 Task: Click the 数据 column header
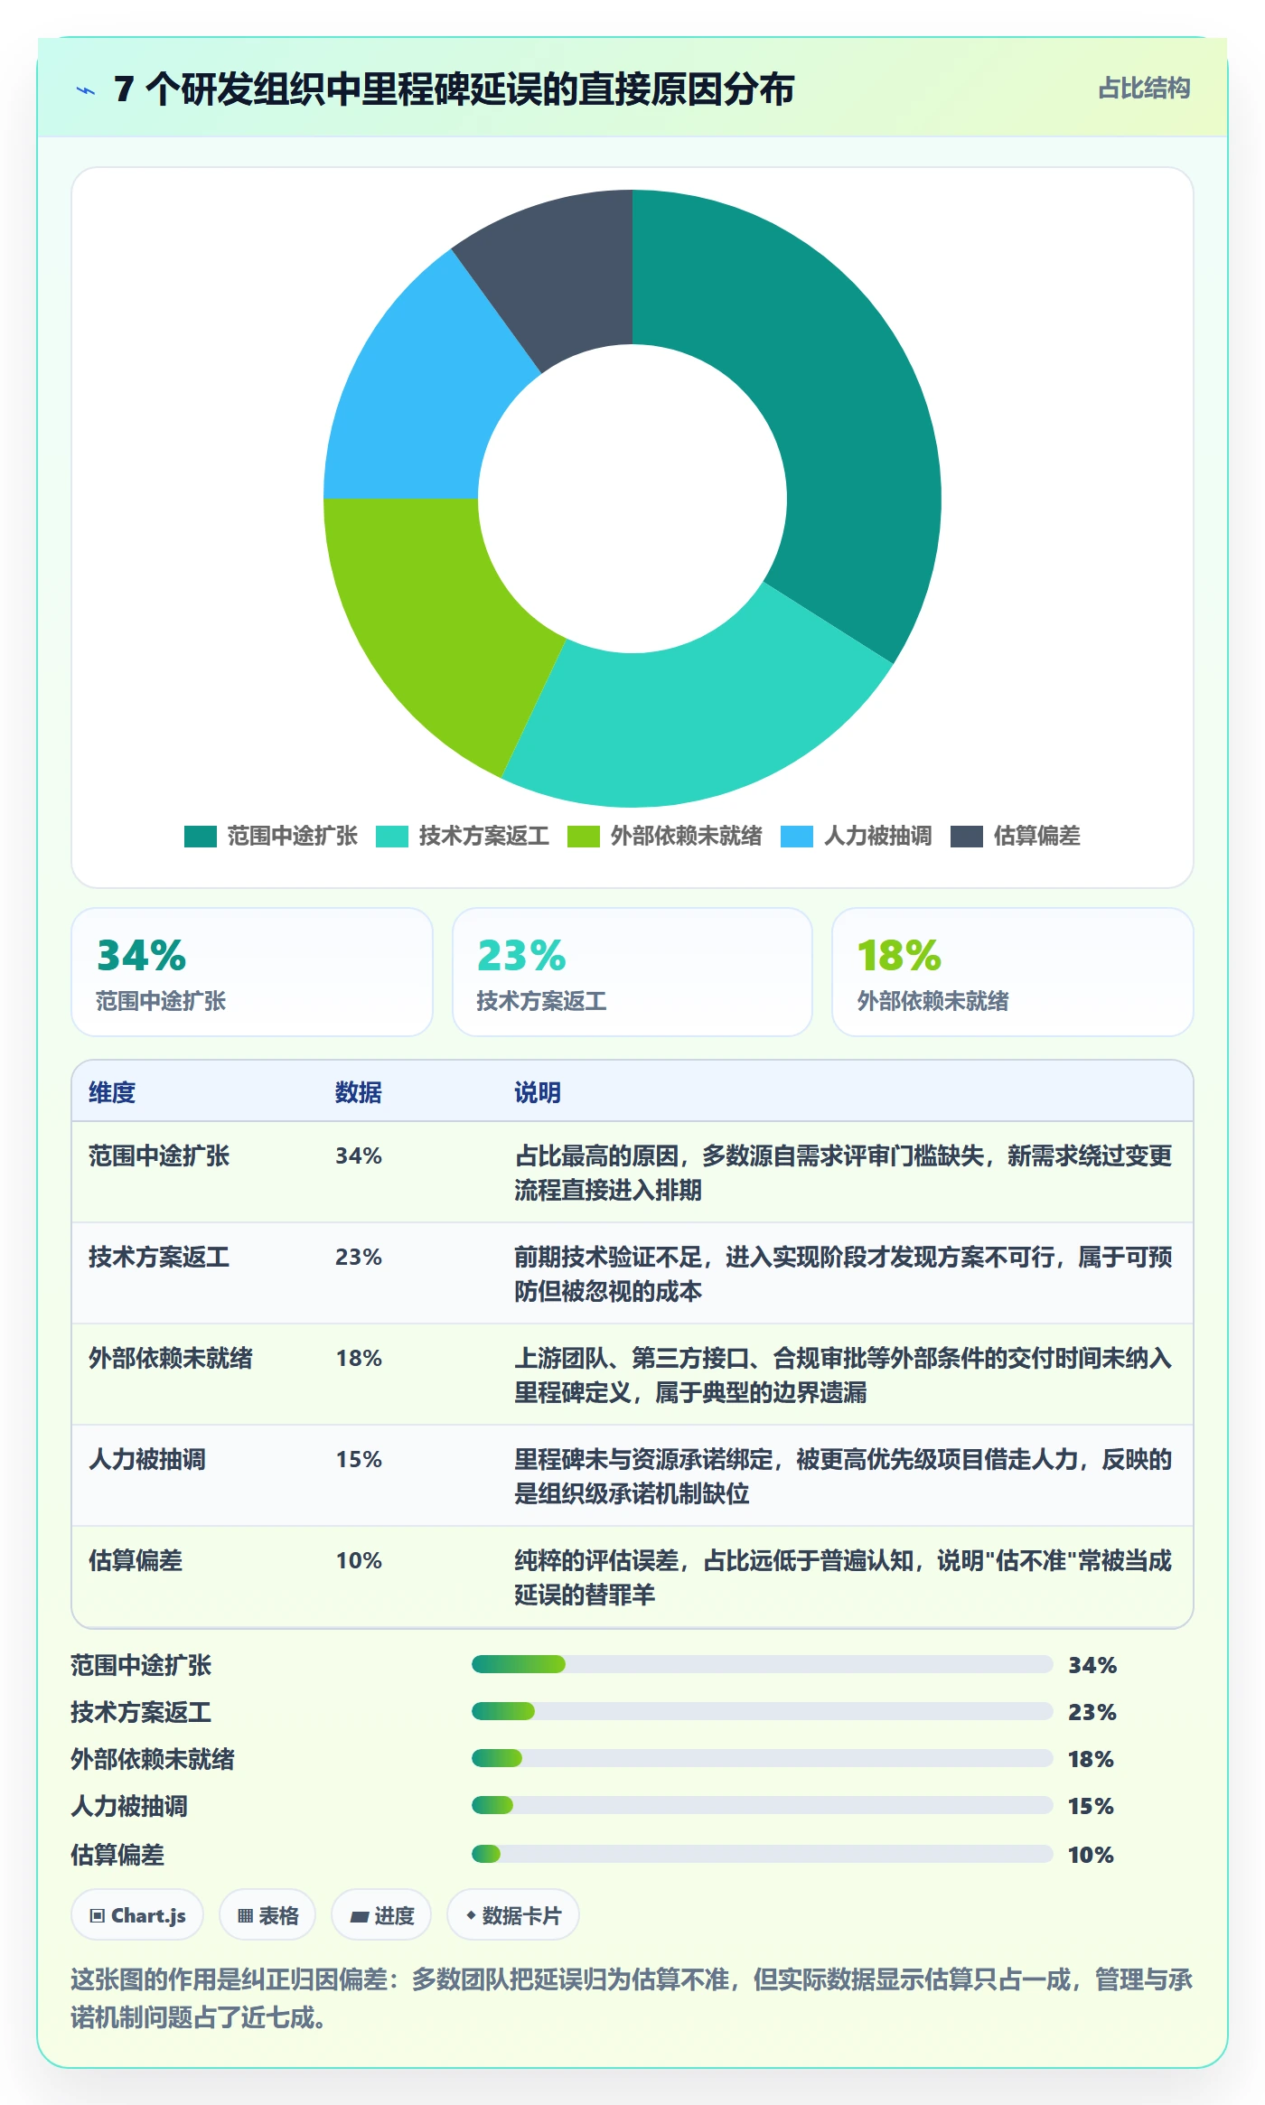pos(359,1092)
